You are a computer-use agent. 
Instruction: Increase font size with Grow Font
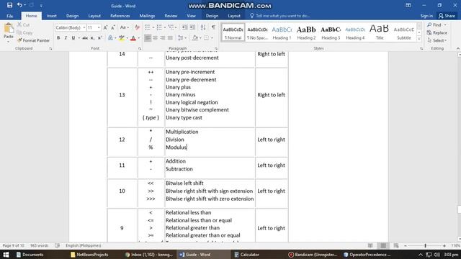pos(105,27)
